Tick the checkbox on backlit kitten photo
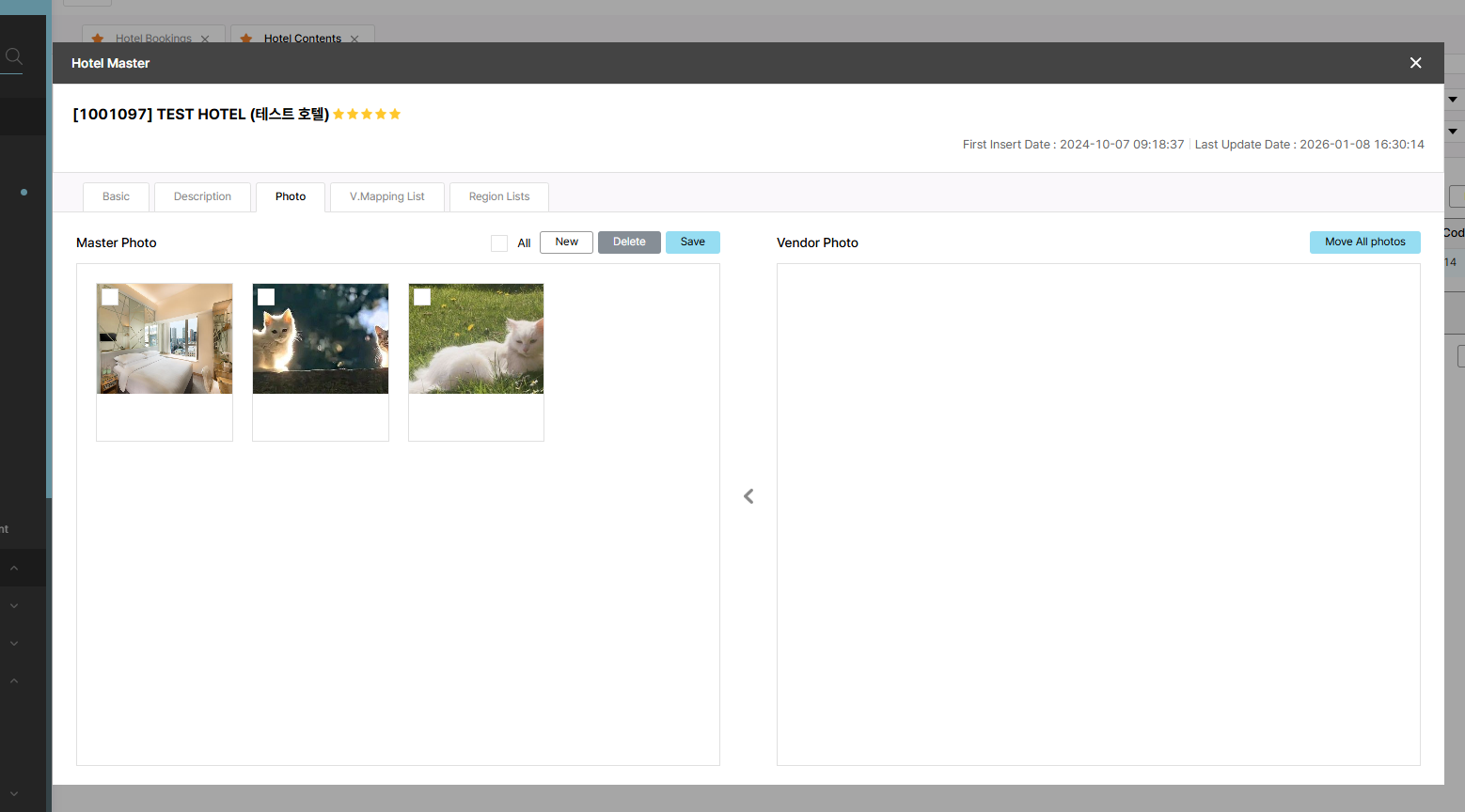 [x=266, y=297]
